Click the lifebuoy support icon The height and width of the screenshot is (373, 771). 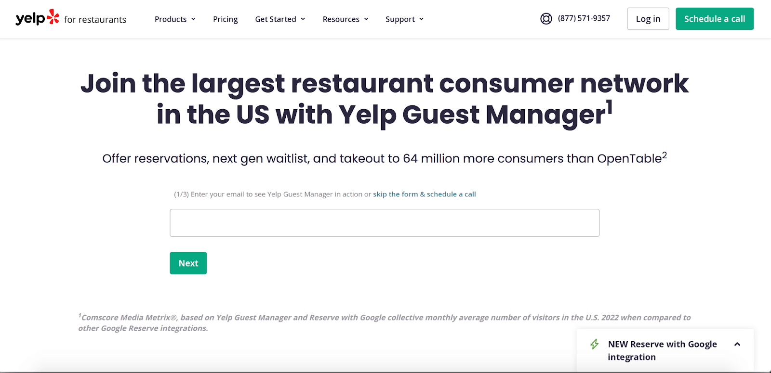pyautogui.click(x=546, y=19)
